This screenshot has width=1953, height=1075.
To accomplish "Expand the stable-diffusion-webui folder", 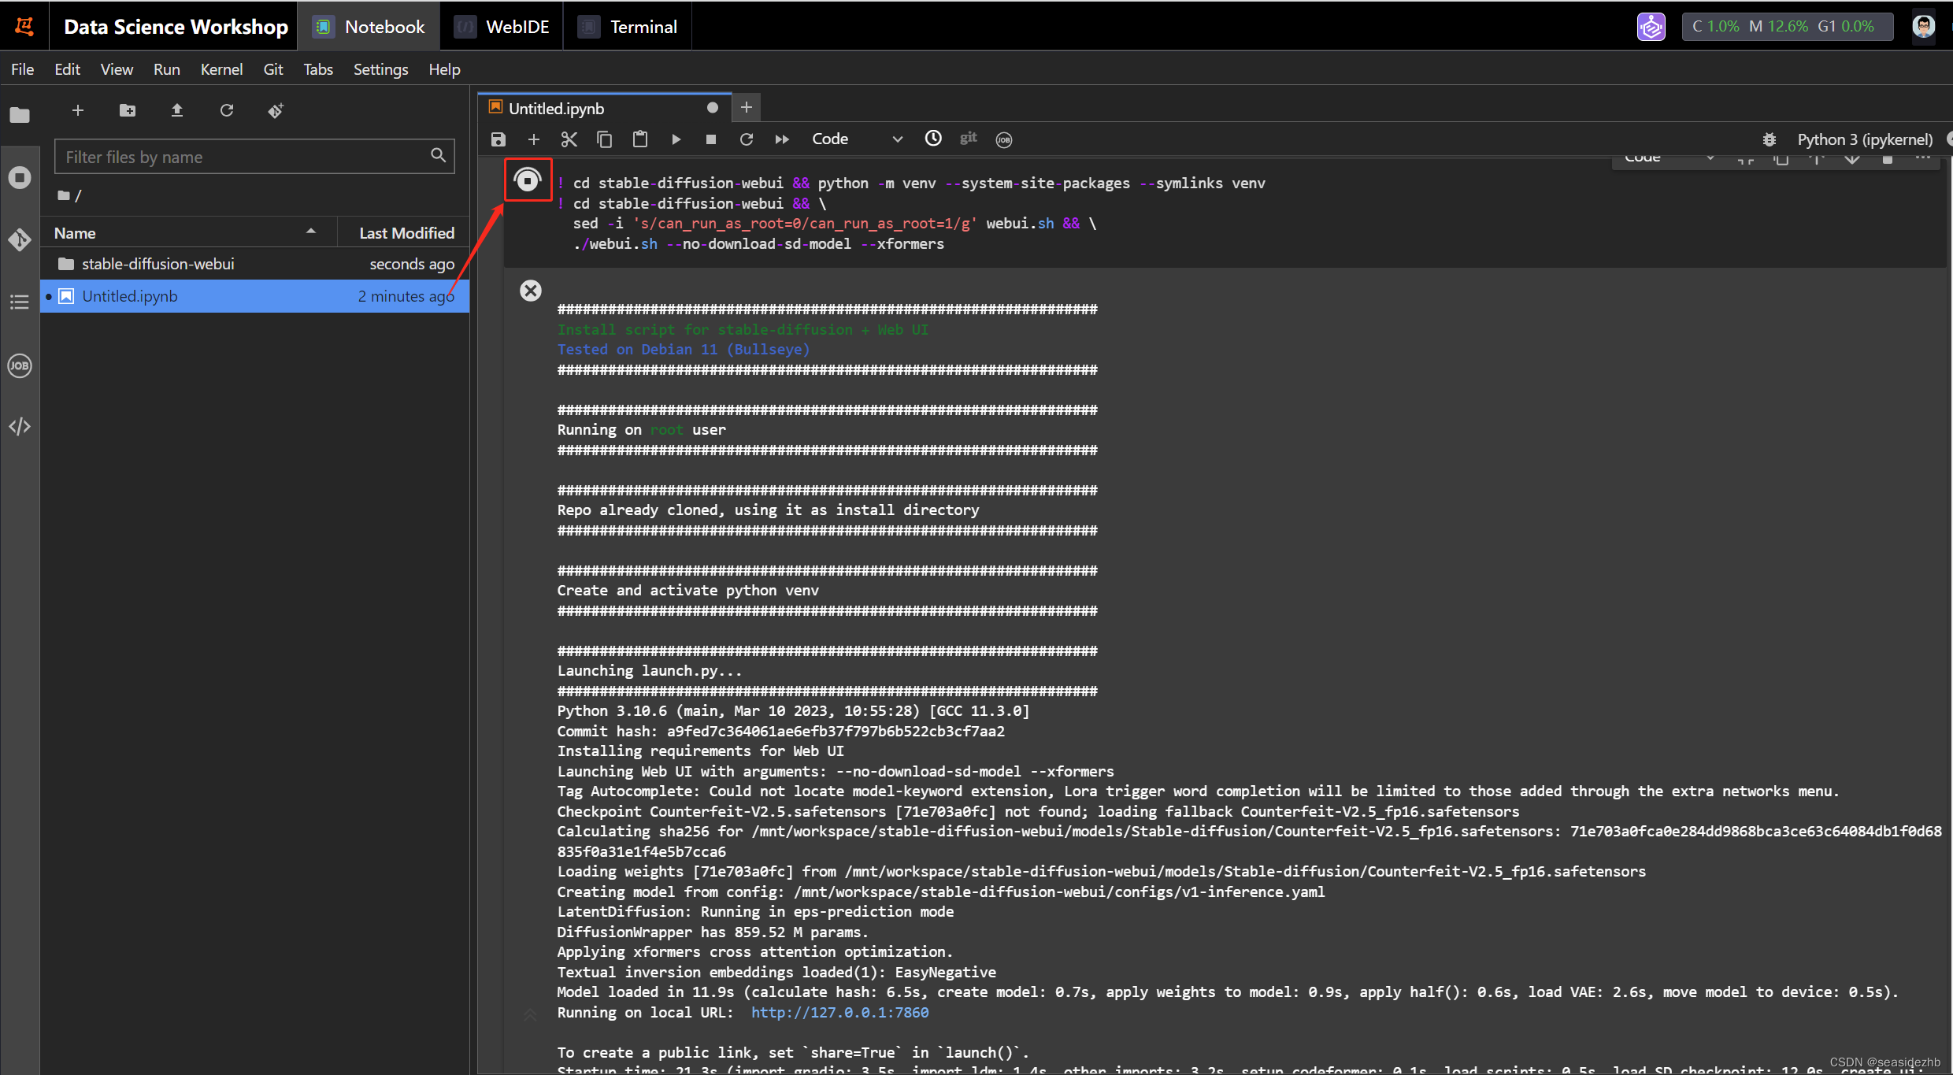I will 157,264.
